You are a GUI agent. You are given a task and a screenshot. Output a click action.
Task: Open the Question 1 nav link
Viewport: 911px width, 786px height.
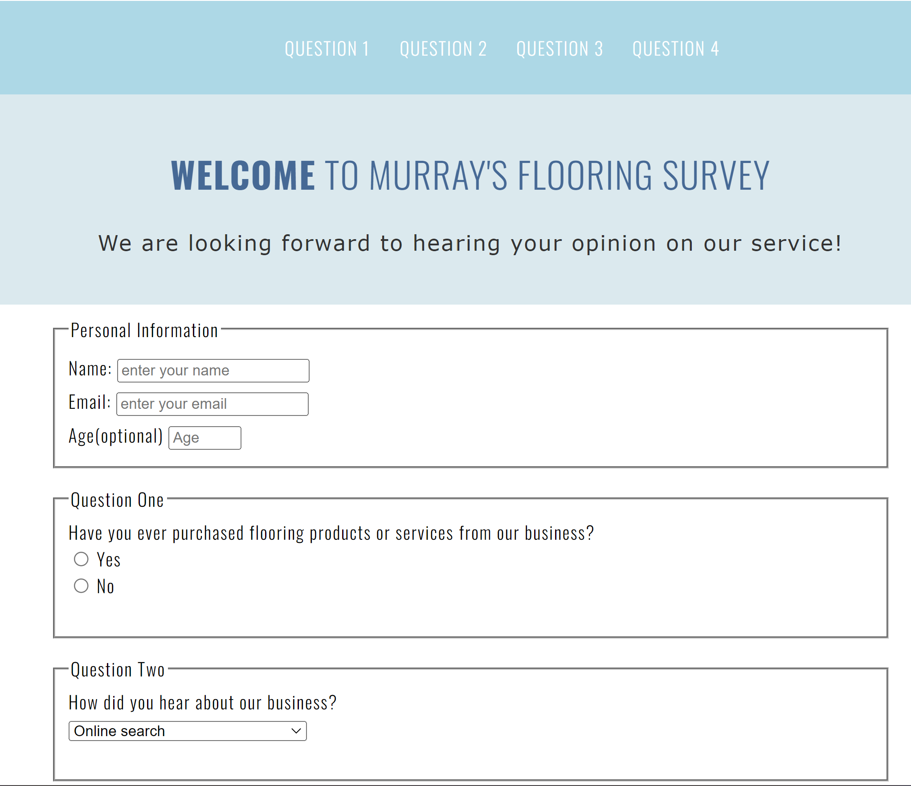pos(327,49)
